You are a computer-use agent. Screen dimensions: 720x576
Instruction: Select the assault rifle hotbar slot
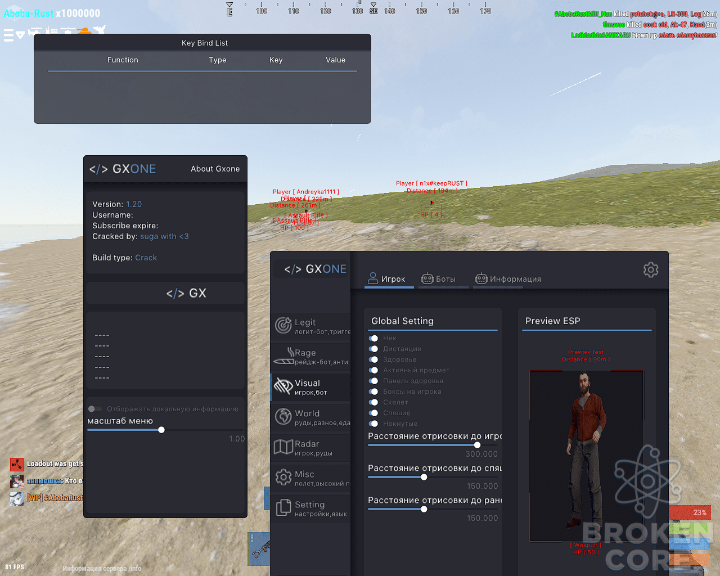[x=259, y=549]
